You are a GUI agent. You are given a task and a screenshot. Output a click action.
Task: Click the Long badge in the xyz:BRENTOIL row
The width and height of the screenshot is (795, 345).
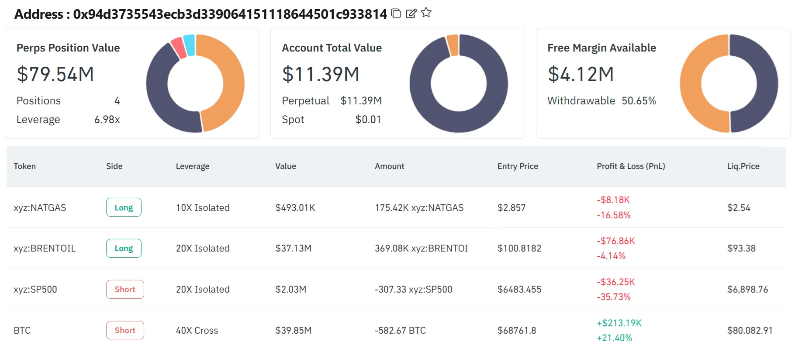coord(124,248)
